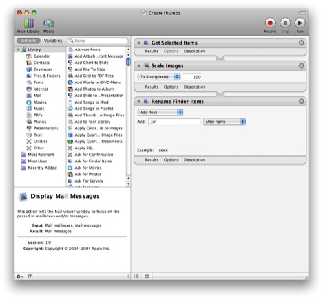The width and height of the screenshot is (323, 299).
Task: Collapse the Get Selected Items action
Action: [139, 43]
